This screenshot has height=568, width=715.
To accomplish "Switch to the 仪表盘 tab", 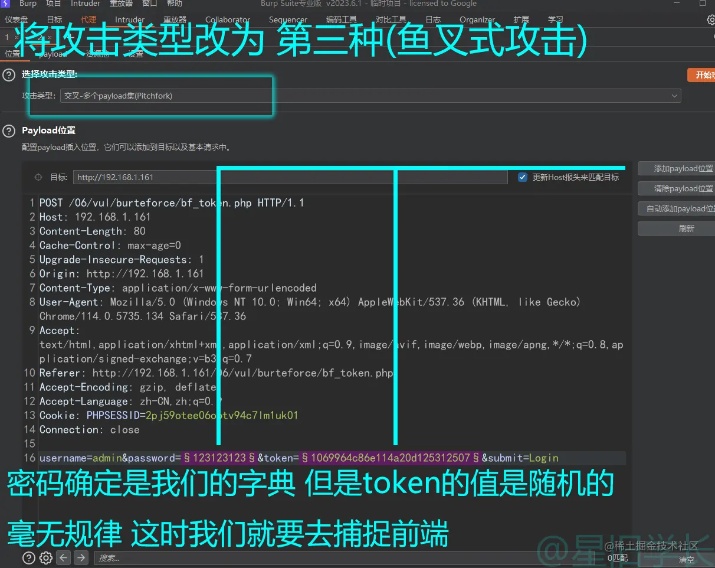I will point(16,20).
